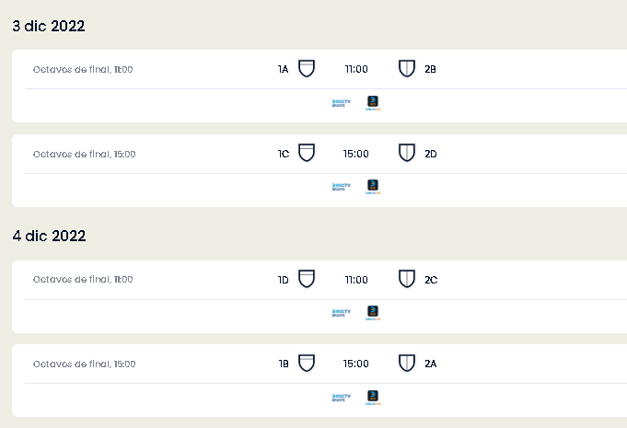Open DirecTV Sports logo for 1C vs 2D

point(341,187)
